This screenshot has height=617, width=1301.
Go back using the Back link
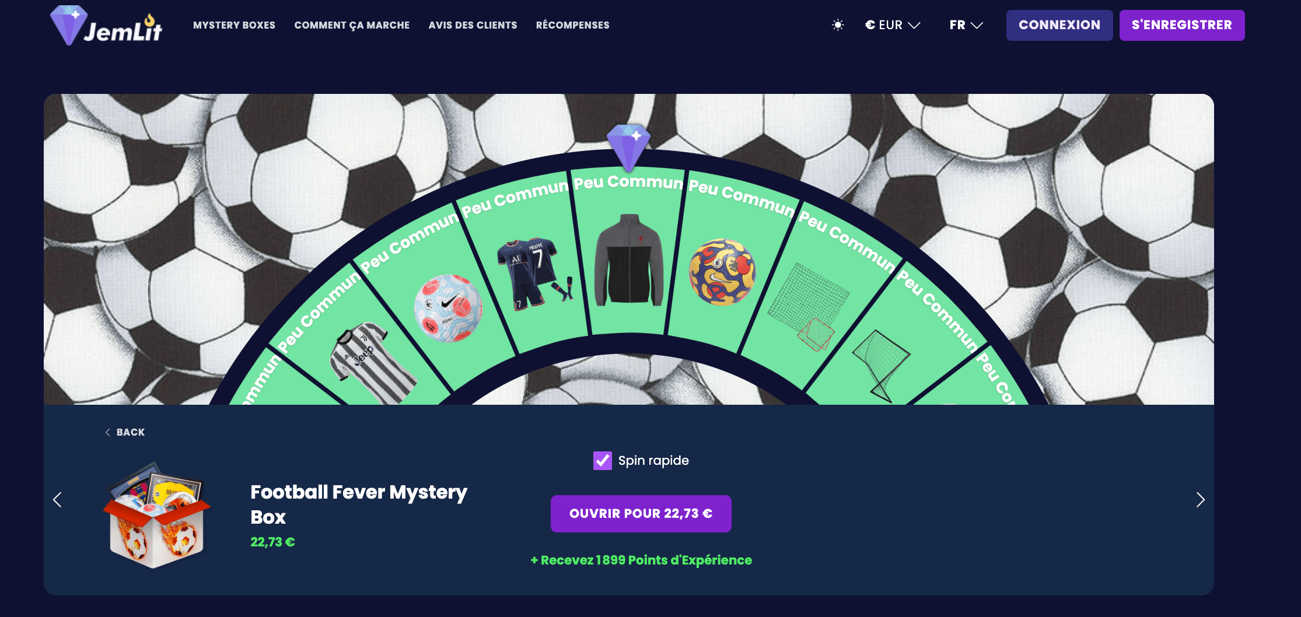125,432
